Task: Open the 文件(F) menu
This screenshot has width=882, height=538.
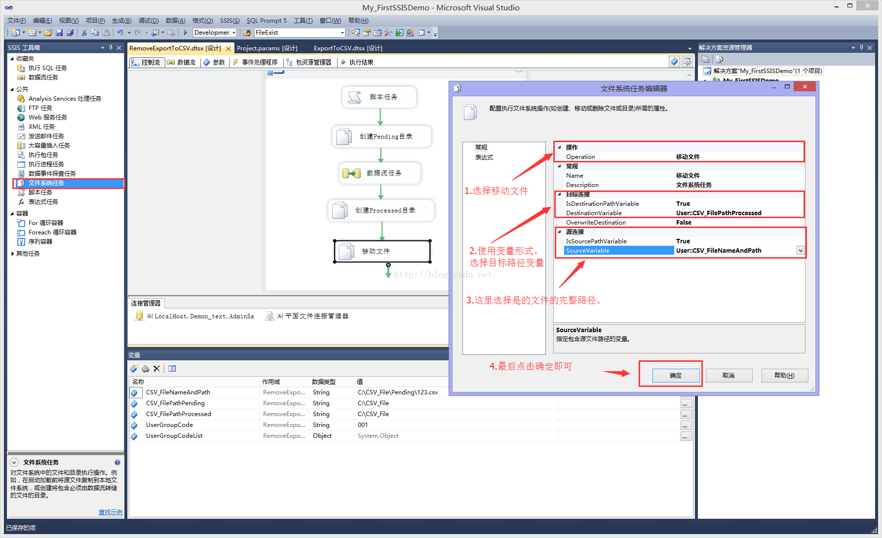Action: pos(16,20)
